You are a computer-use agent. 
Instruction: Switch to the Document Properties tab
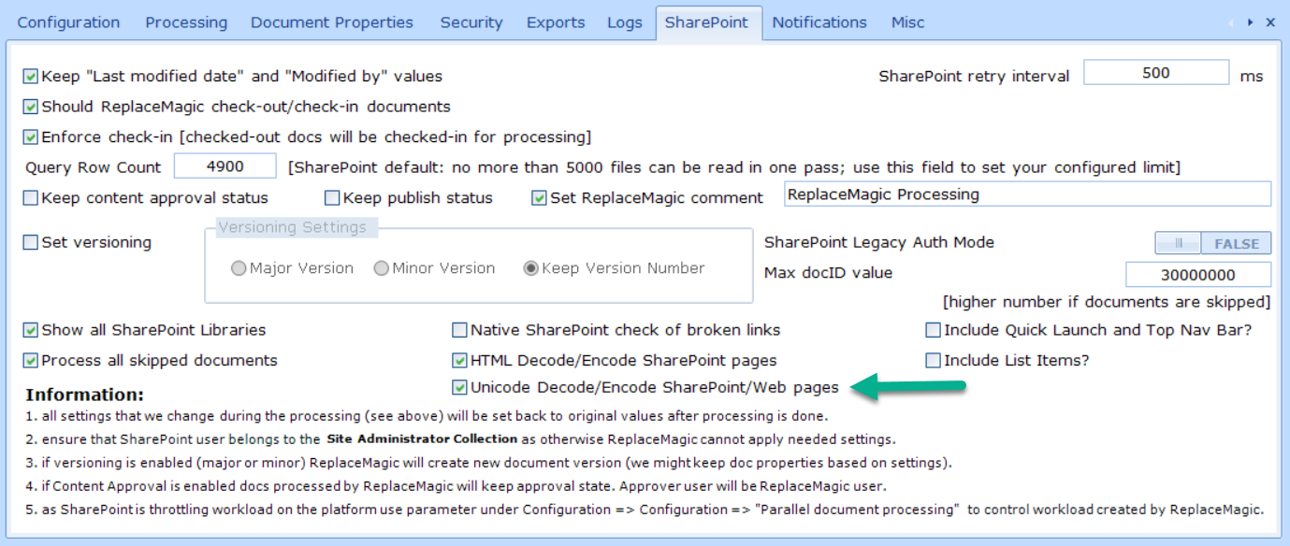coord(331,22)
